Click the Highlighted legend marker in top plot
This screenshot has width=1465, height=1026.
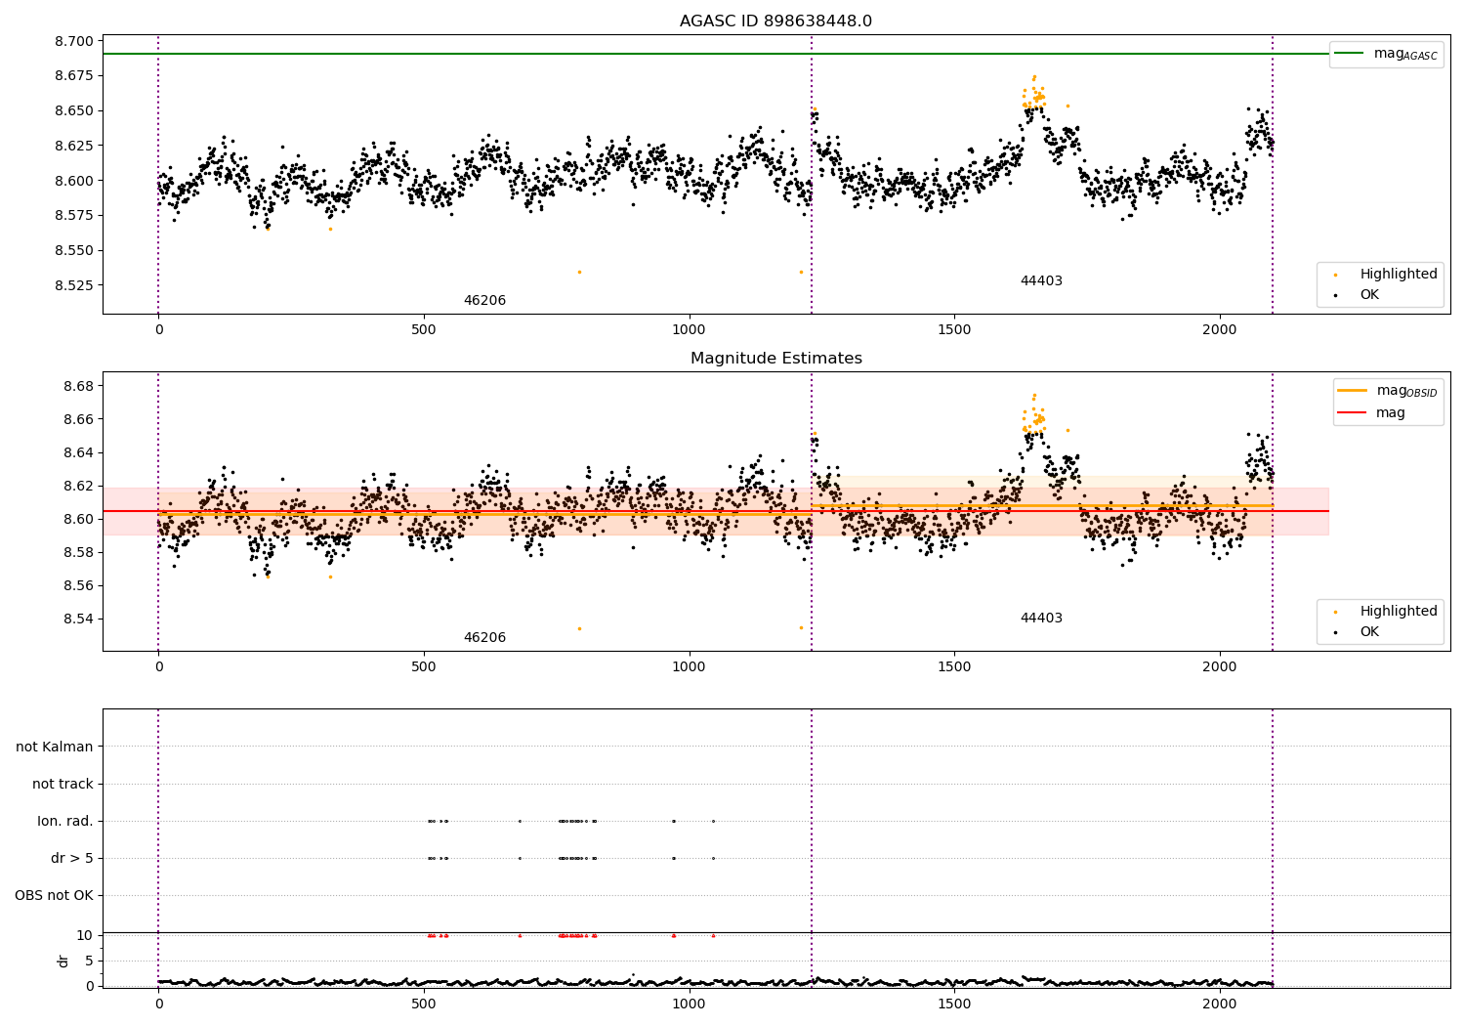click(1335, 275)
